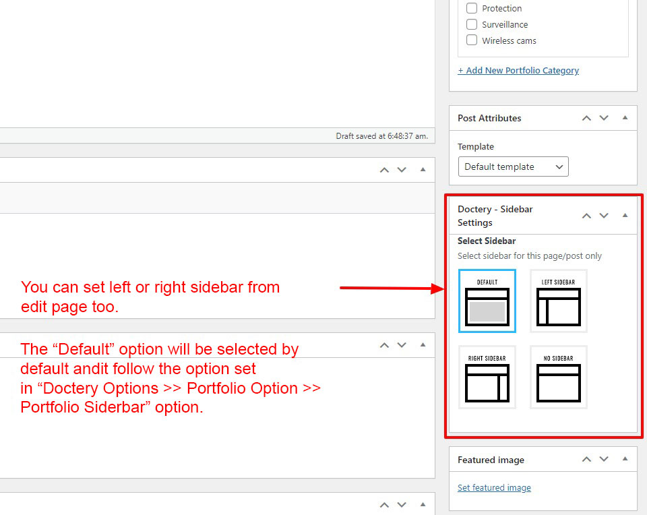Enable the Surveillance category checkbox
Viewport: 647px width, 515px height.
(x=472, y=24)
